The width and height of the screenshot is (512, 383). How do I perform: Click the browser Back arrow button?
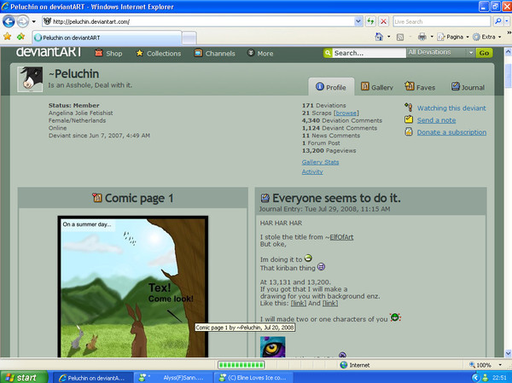[x=9, y=21]
